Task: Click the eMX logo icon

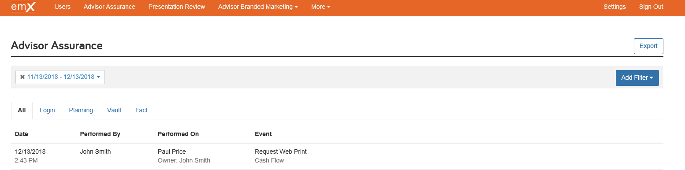Action: [23, 7]
